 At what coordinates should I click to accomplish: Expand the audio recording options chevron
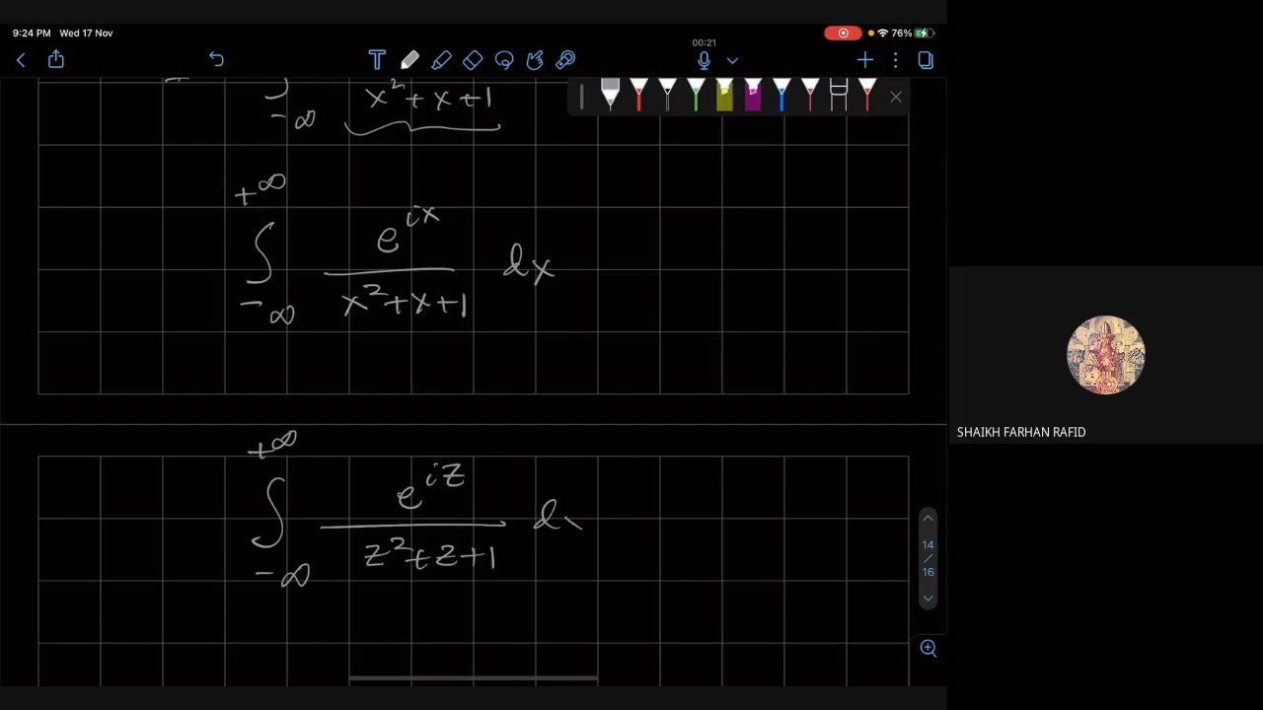point(732,61)
